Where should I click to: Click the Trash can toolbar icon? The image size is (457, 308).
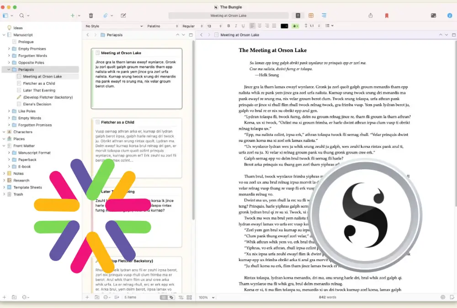(x=91, y=16)
